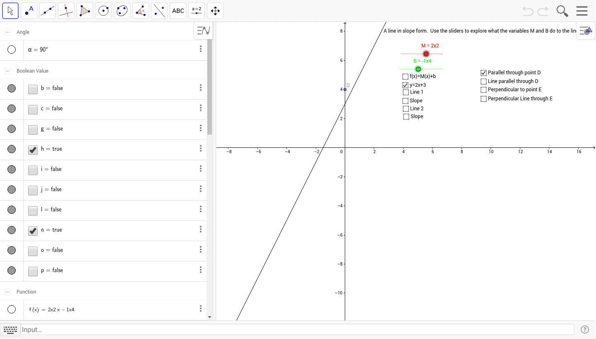Check the l = false checkbox

click(x=33, y=210)
